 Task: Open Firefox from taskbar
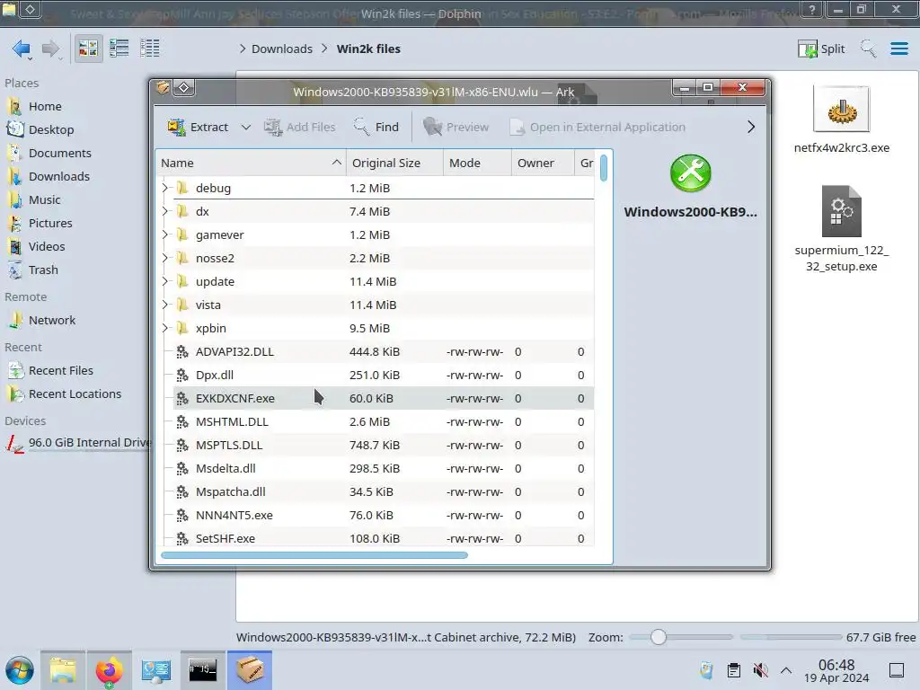(109, 670)
